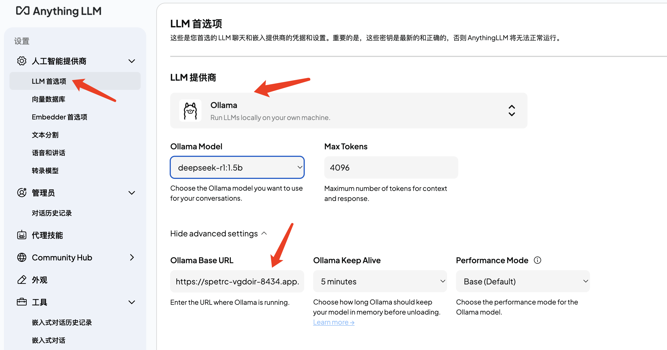Click the Max Tokens input field 4096

coord(391,167)
